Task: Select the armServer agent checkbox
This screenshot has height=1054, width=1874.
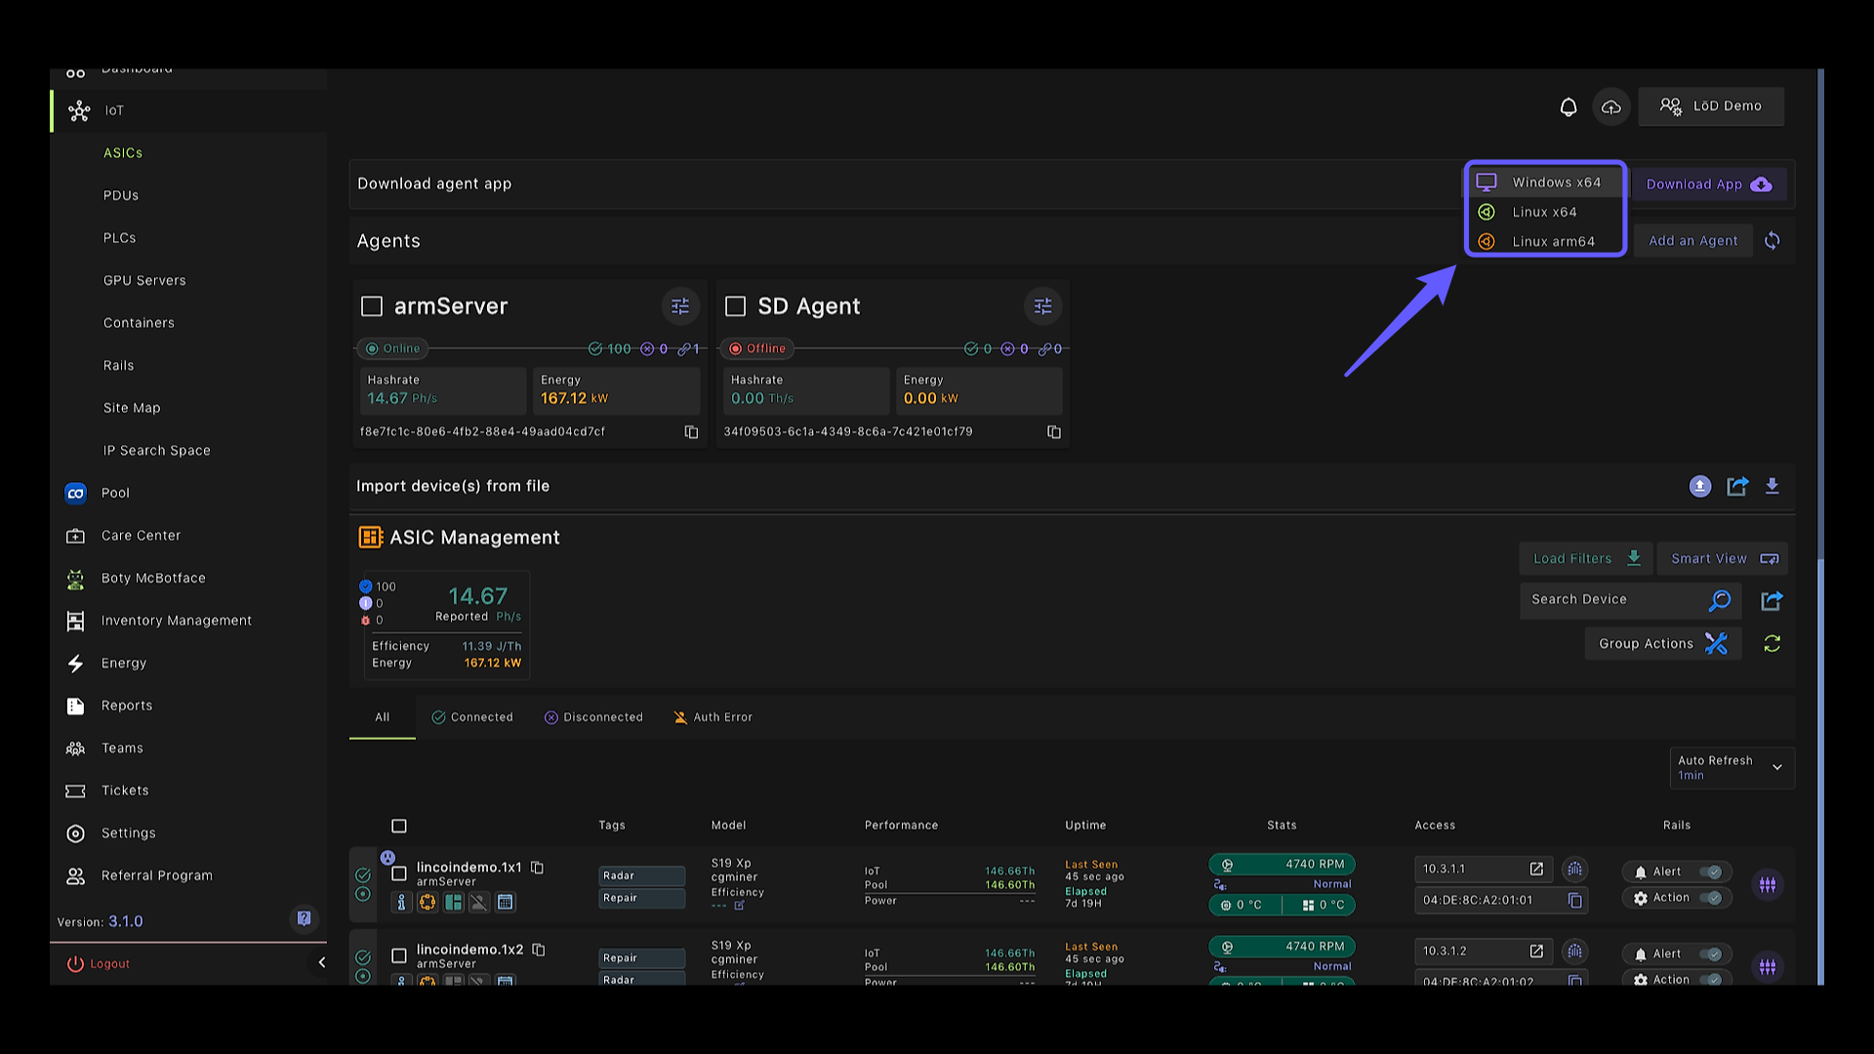Action: click(x=372, y=306)
